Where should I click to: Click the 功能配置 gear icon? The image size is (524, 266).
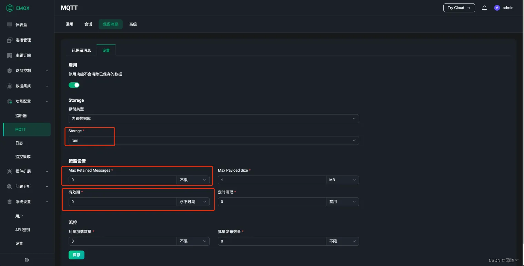pyautogui.click(x=10, y=101)
